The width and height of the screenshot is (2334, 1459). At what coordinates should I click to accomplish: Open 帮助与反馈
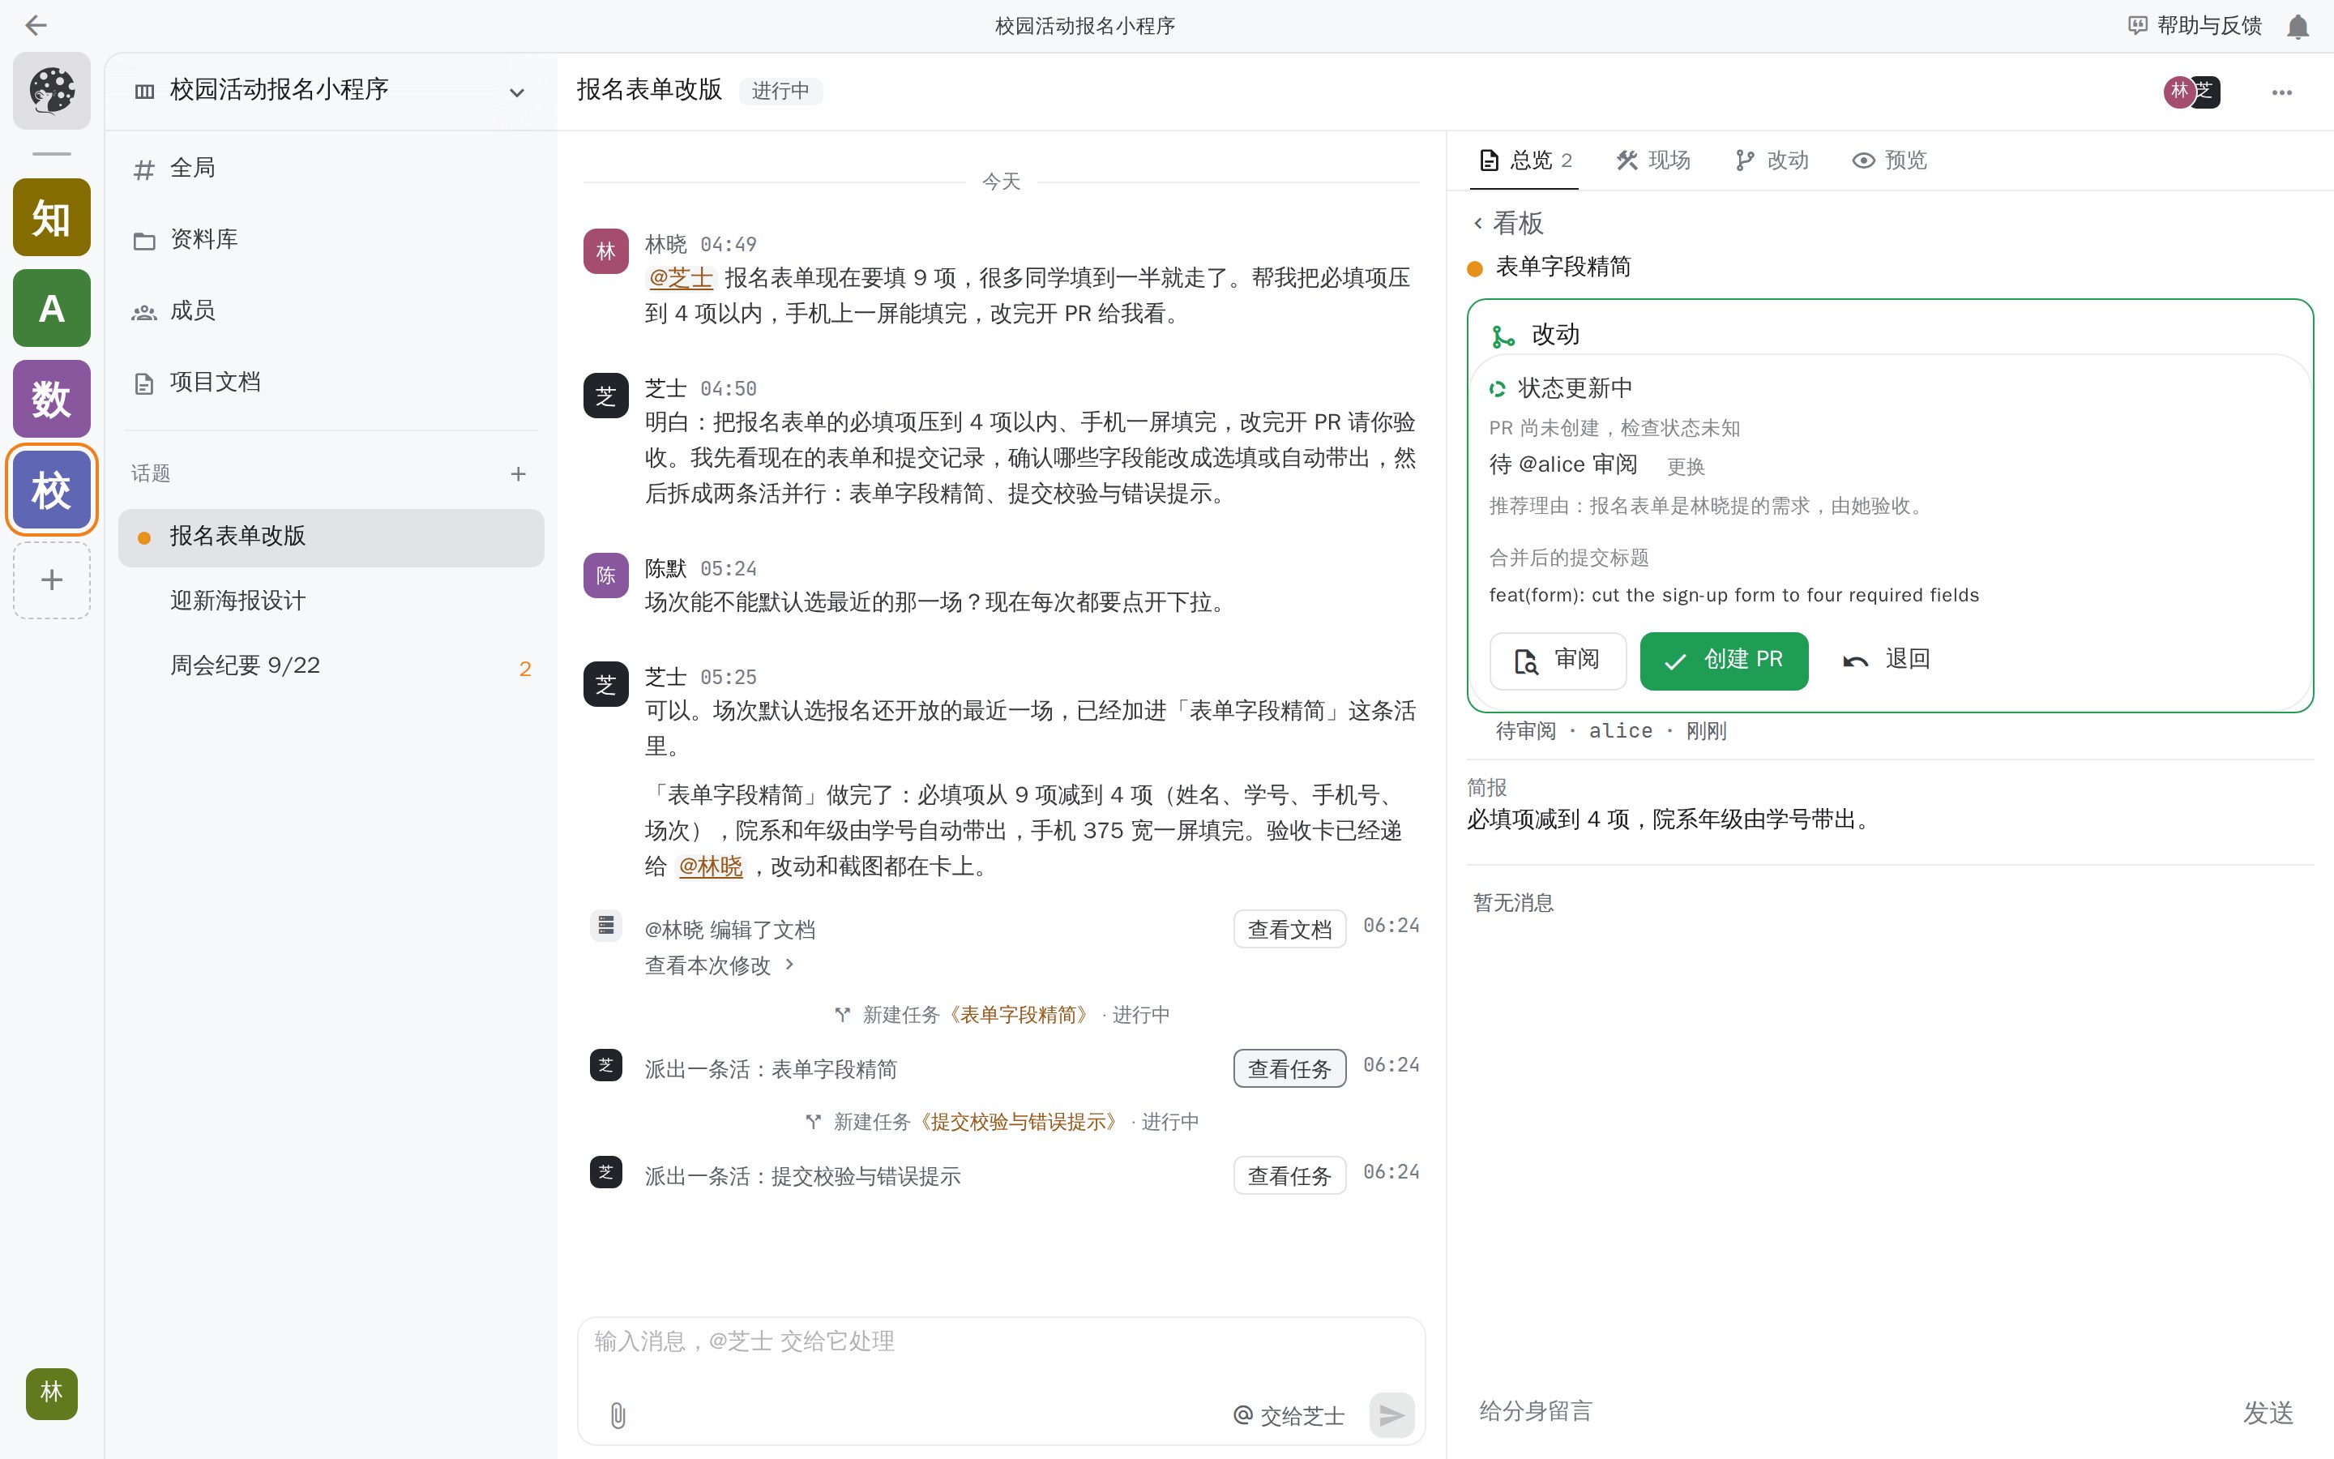[x=2195, y=25]
